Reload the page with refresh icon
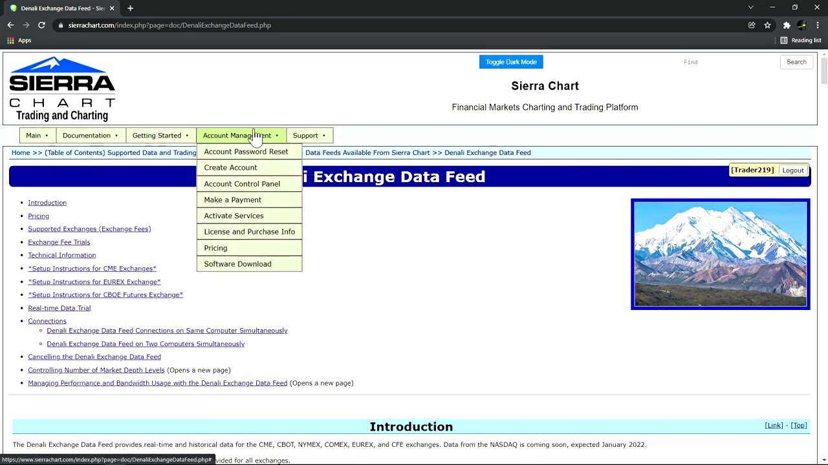This screenshot has width=828, height=465. [x=41, y=25]
